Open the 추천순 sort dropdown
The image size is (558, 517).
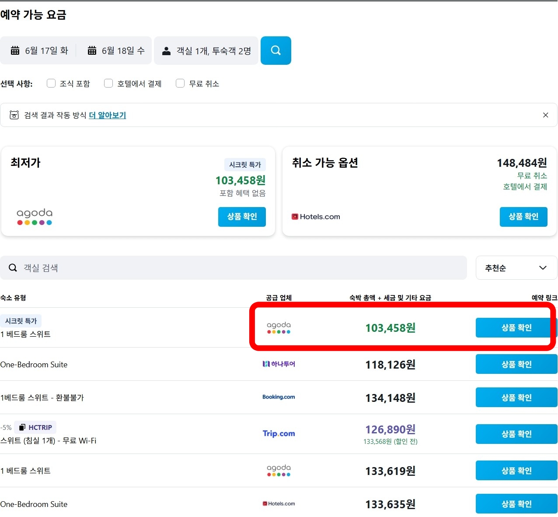[x=516, y=267]
